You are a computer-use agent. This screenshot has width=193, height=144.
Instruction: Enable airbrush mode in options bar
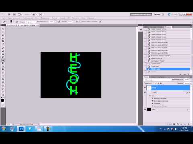pos(77,22)
